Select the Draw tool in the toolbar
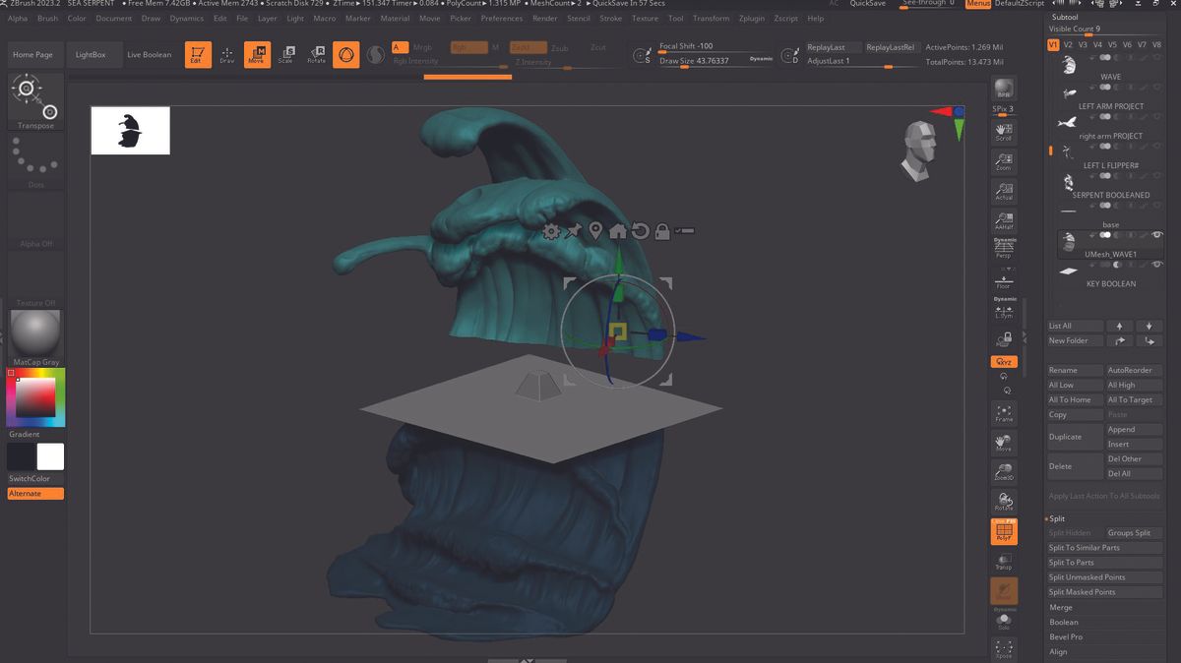Image resolution: width=1181 pixels, height=663 pixels. (227, 54)
